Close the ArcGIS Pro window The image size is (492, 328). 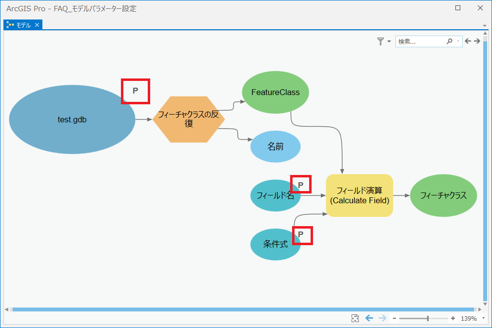(x=480, y=8)
